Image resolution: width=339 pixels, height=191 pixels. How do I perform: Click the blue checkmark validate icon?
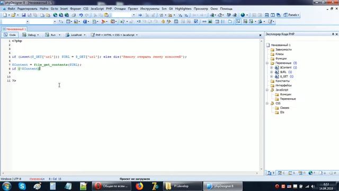[x=195, y=21]
